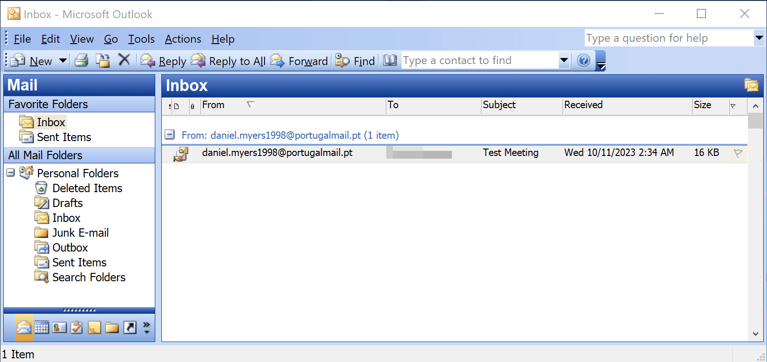
Task: Switch to Calendar view icon
Action: [42, 328]
